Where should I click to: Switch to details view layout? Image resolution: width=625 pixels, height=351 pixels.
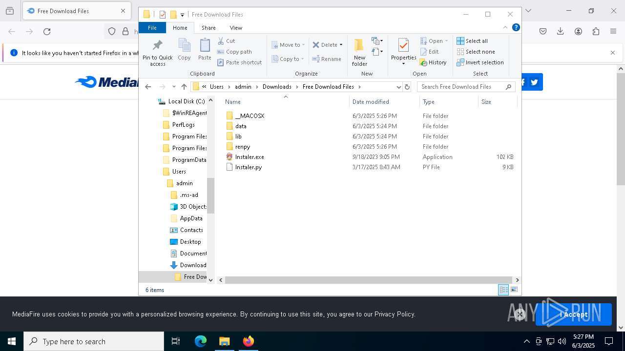click(x=503, y=290)
